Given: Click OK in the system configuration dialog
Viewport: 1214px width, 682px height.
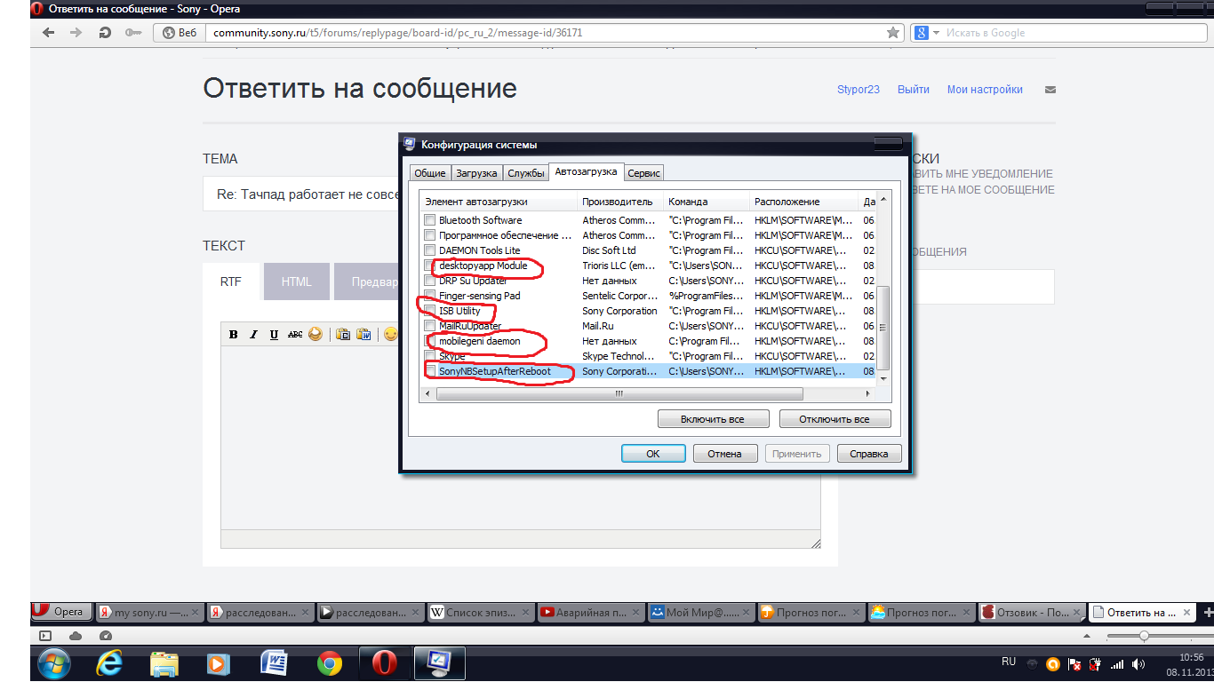Looking at the screenshot, I should 652,454.
